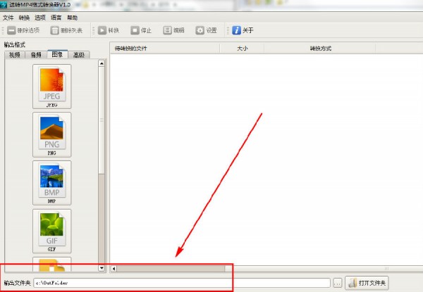This screenshot has width=423, height=292.
Task: Click the 打开文件夹 open folder button
Action: tap(367, 282)
